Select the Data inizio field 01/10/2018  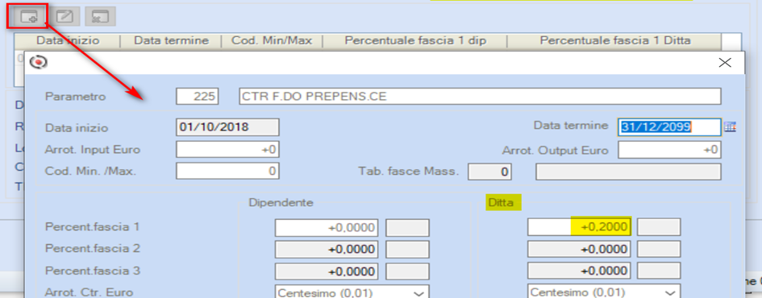coord(227,127)
